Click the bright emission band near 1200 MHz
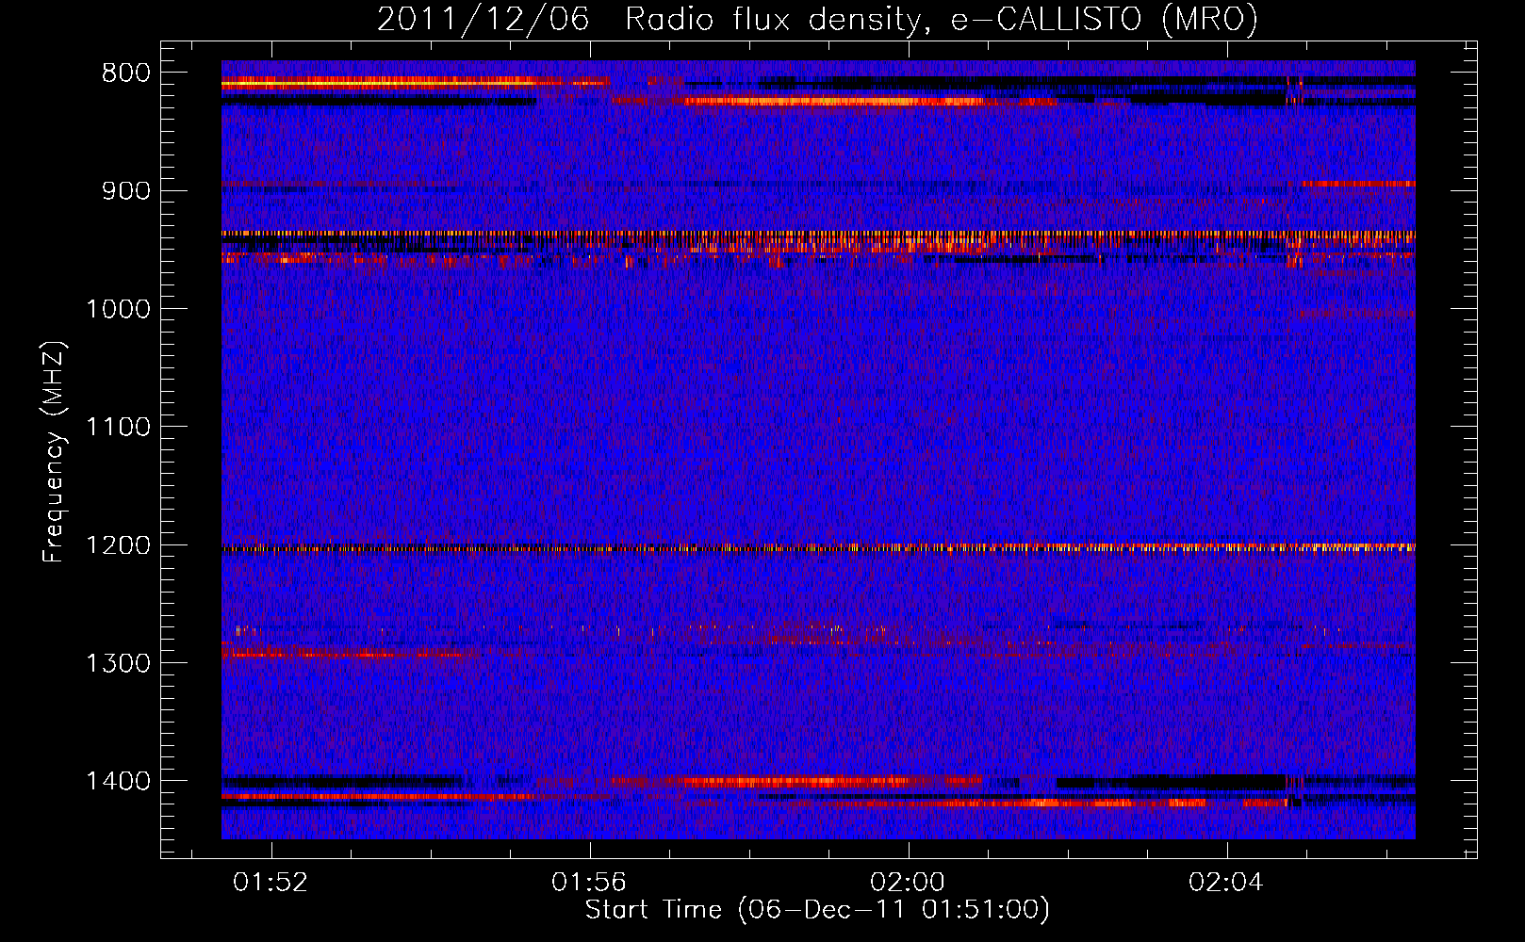This screenshot has width=1525, height=942. pyautogui.click(x=818, y=547)
